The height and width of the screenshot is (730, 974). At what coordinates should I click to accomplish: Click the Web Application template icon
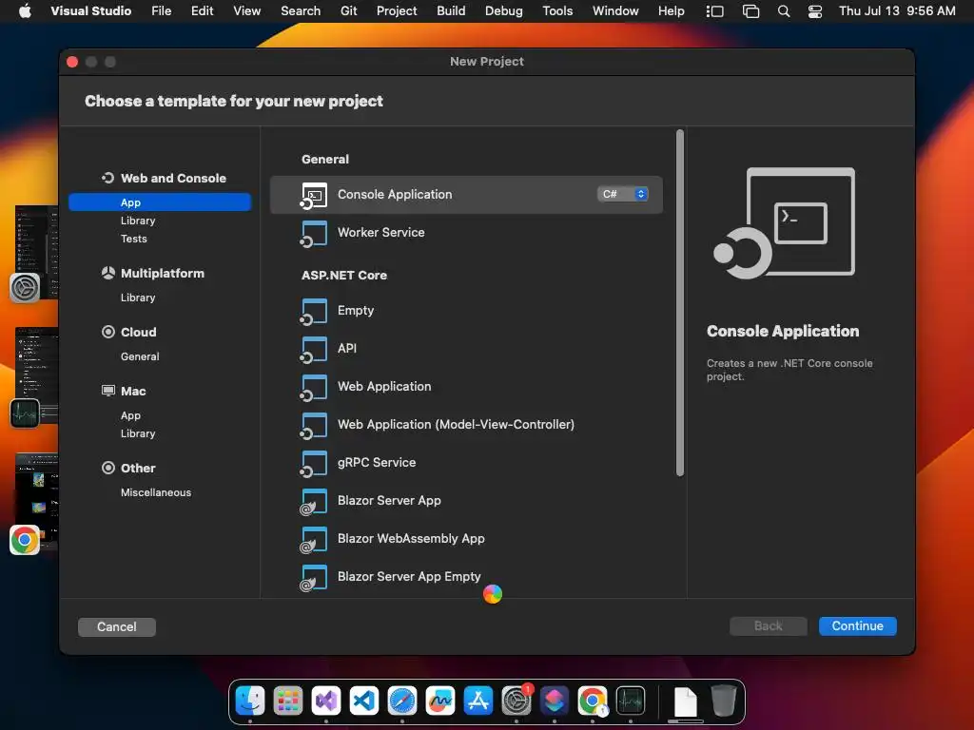(314, 388)
